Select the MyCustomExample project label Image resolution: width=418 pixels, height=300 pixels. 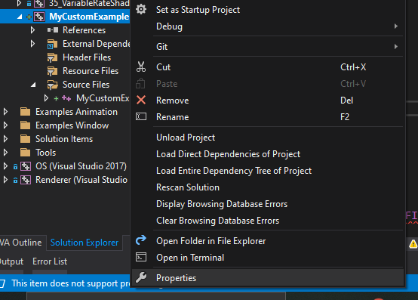89,17
